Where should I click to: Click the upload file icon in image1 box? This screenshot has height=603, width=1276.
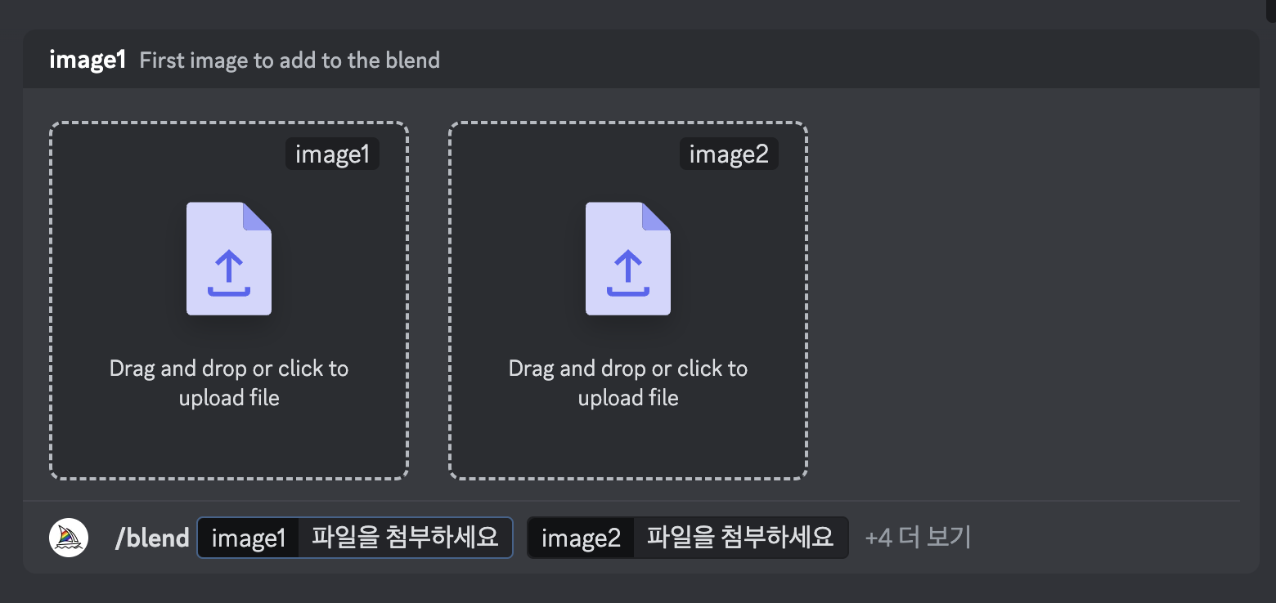[229, 258]
